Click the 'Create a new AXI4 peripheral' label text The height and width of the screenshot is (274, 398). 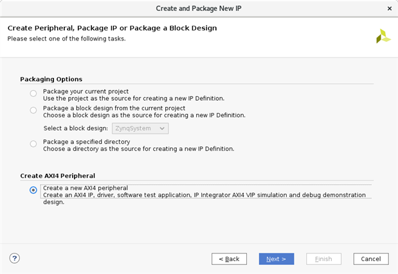(x=86, y=188)
